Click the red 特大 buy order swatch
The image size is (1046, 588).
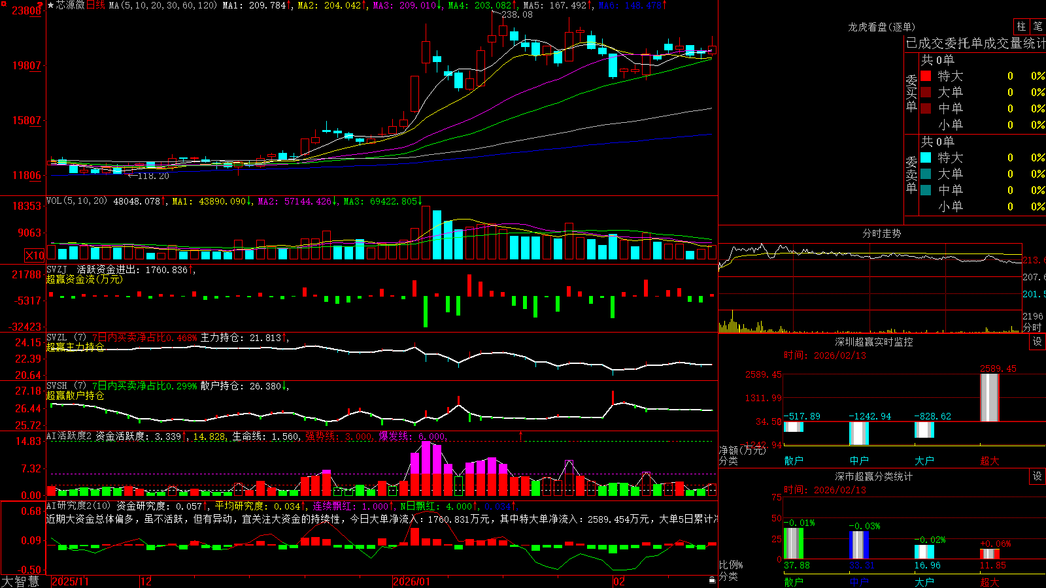tap(926, 76)
